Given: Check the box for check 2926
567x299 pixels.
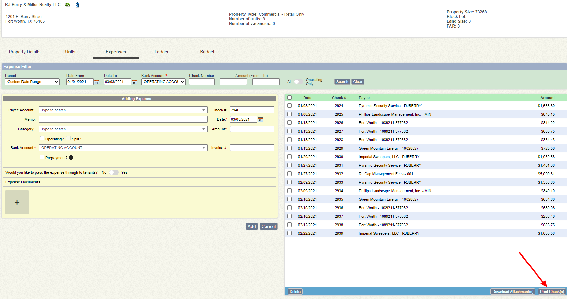Looking at the screenshot, I should point(289,123).
